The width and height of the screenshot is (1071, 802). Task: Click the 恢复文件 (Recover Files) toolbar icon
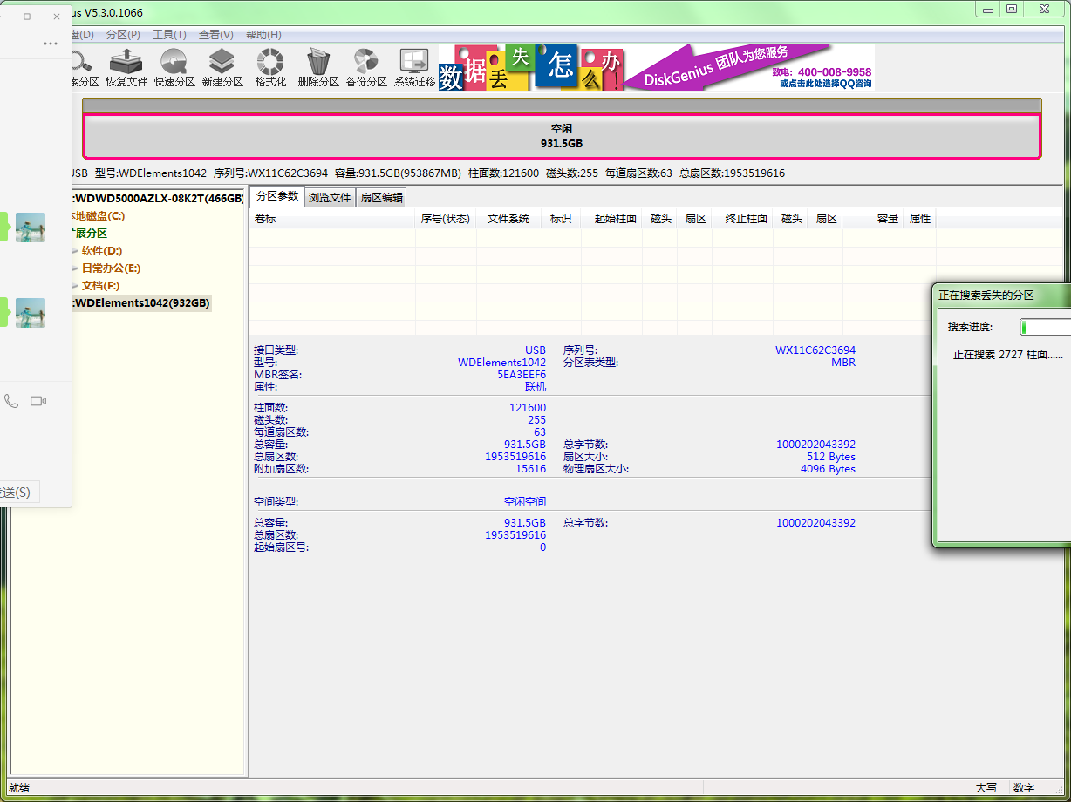pos(126,68)
